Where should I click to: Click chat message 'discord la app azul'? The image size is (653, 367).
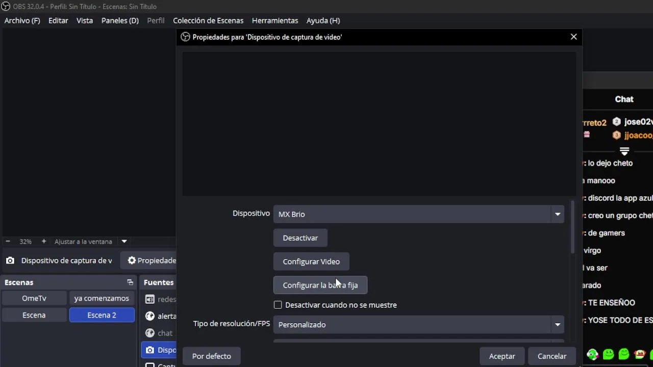(620, 198)
